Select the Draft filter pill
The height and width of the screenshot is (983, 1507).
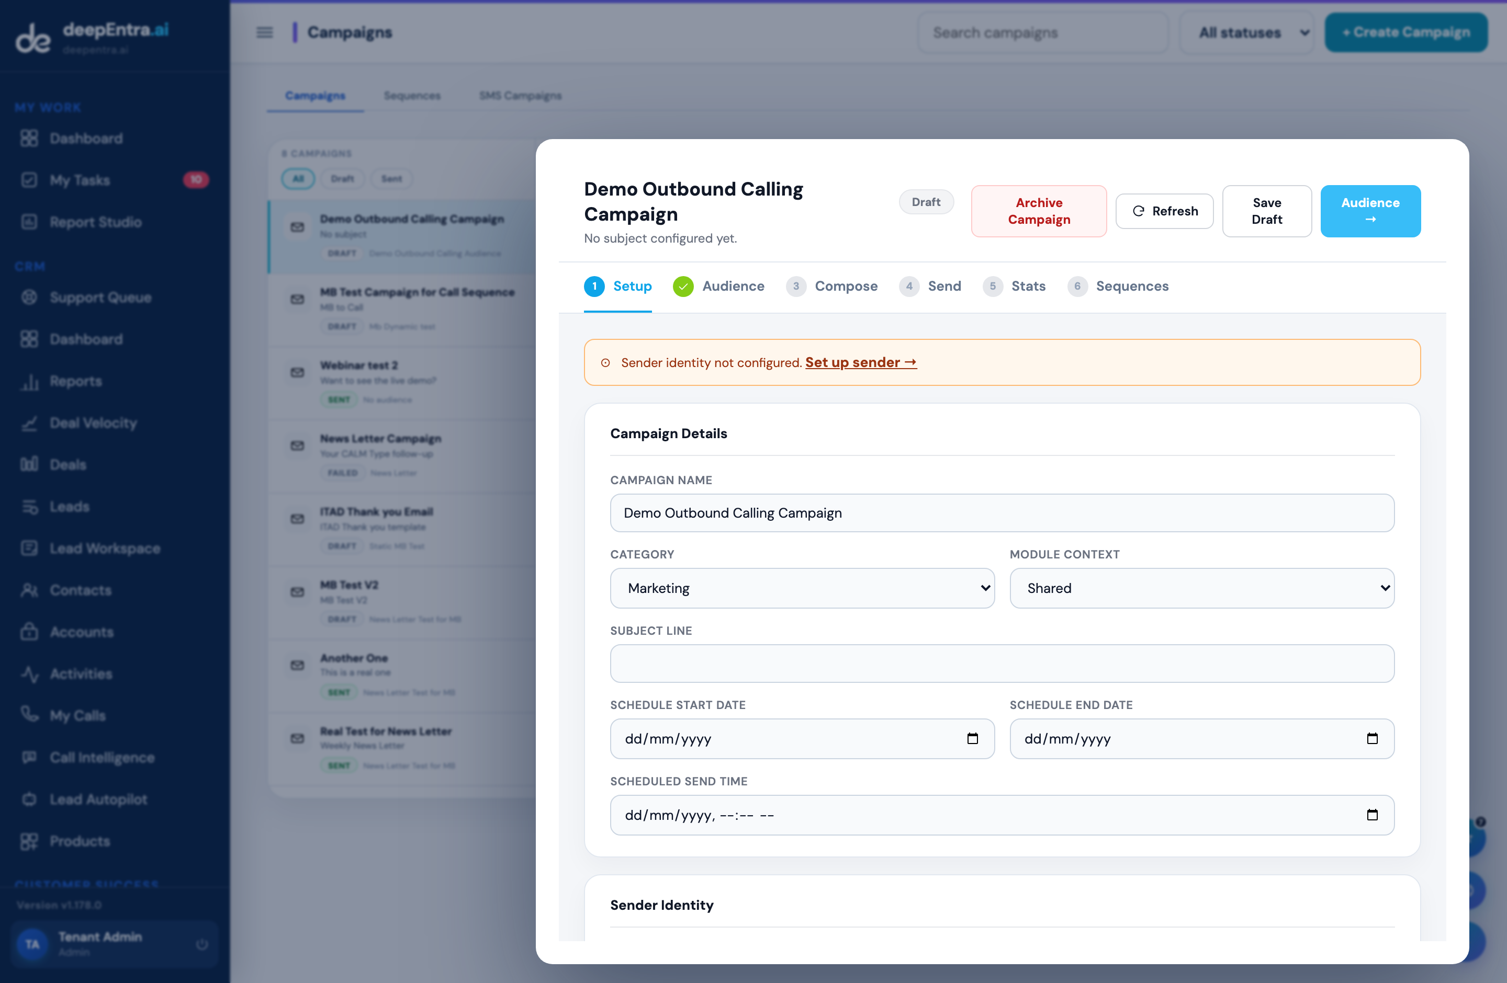tap(342, 178)
